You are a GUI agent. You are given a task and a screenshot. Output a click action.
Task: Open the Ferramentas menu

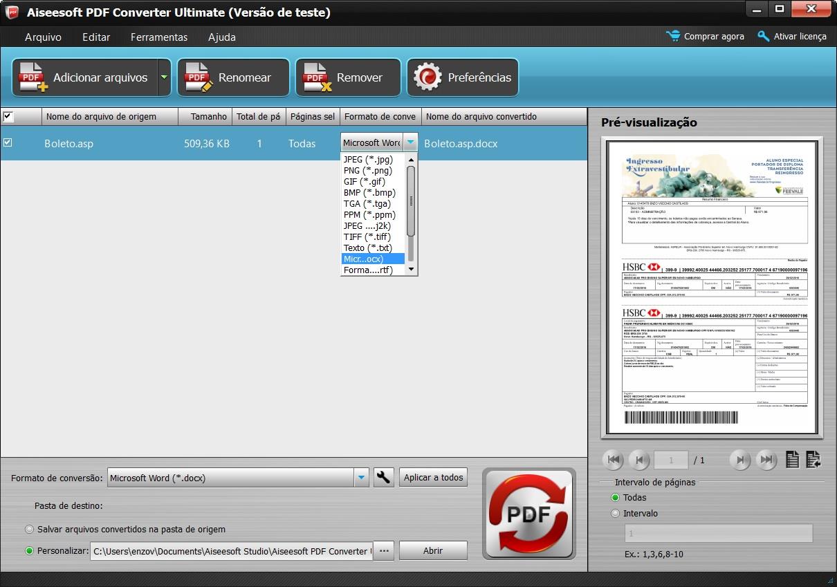click(x=159, y=37)
